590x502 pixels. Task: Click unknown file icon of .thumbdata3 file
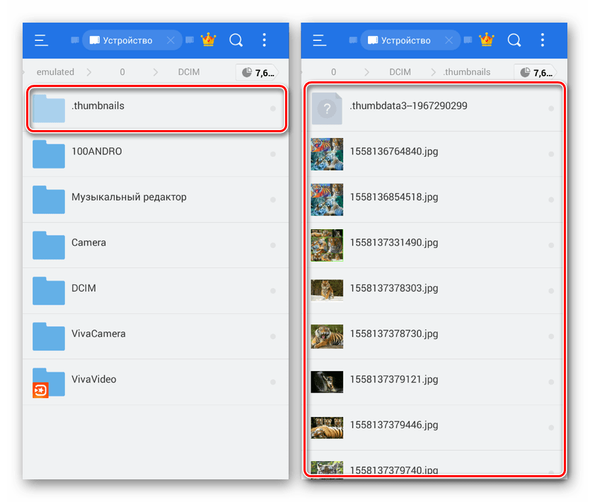pyautogui.click(x=327, y=108)
